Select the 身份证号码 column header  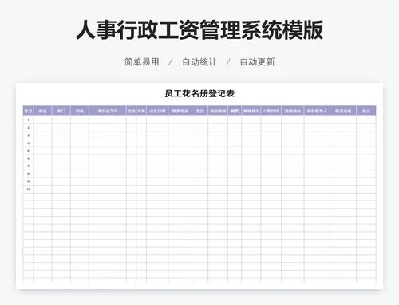pos(108,111)
